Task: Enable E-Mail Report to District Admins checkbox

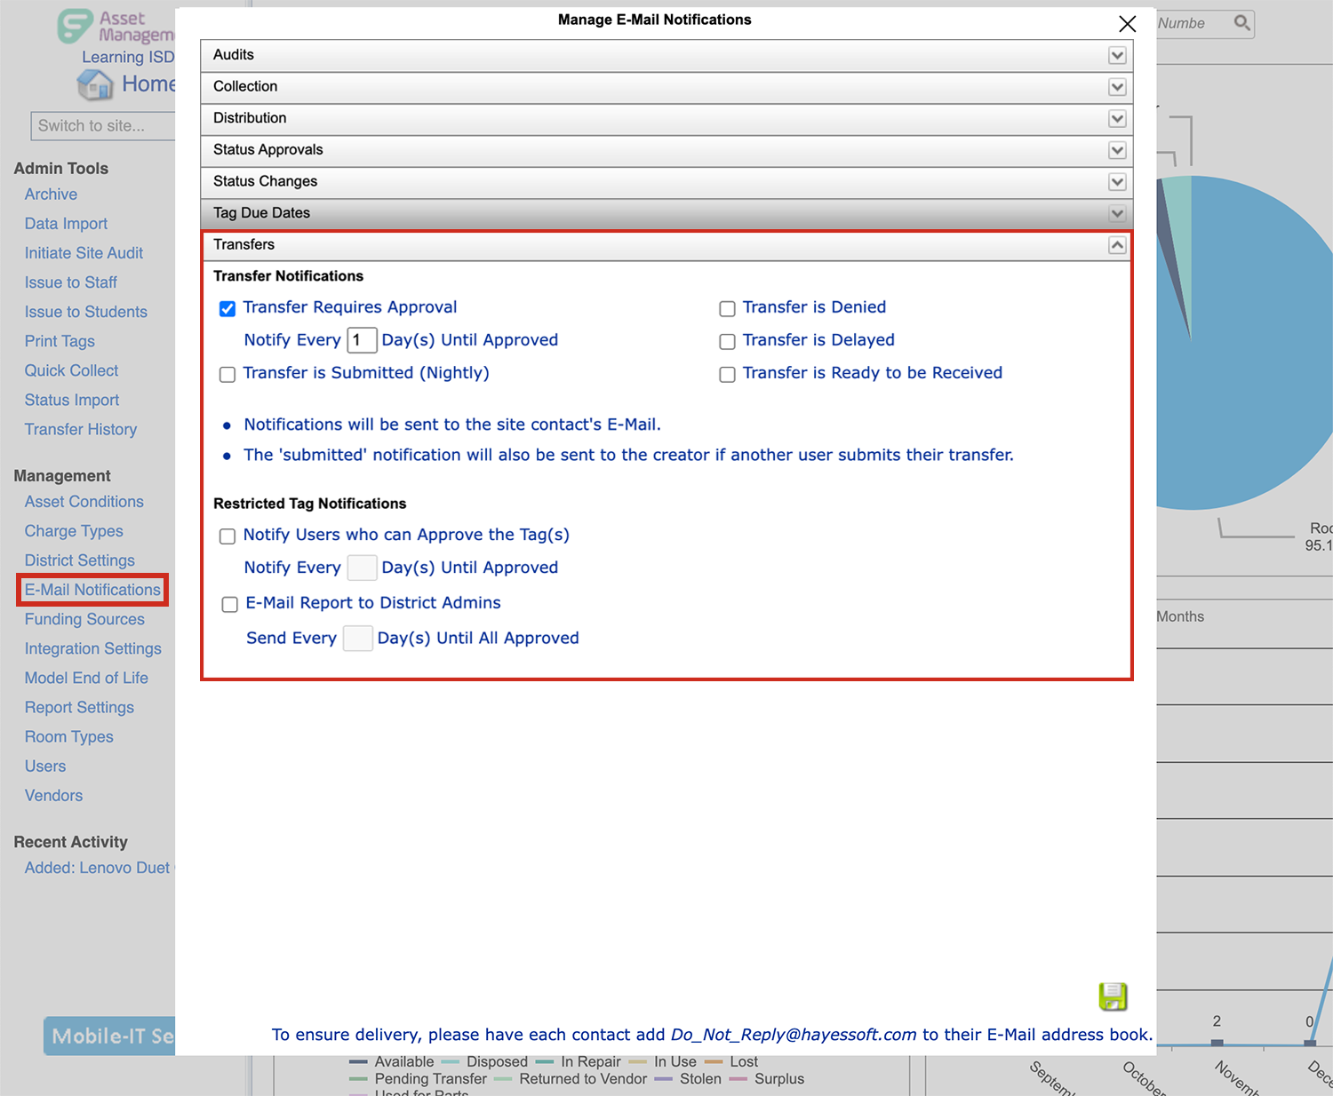Action: 229,604
